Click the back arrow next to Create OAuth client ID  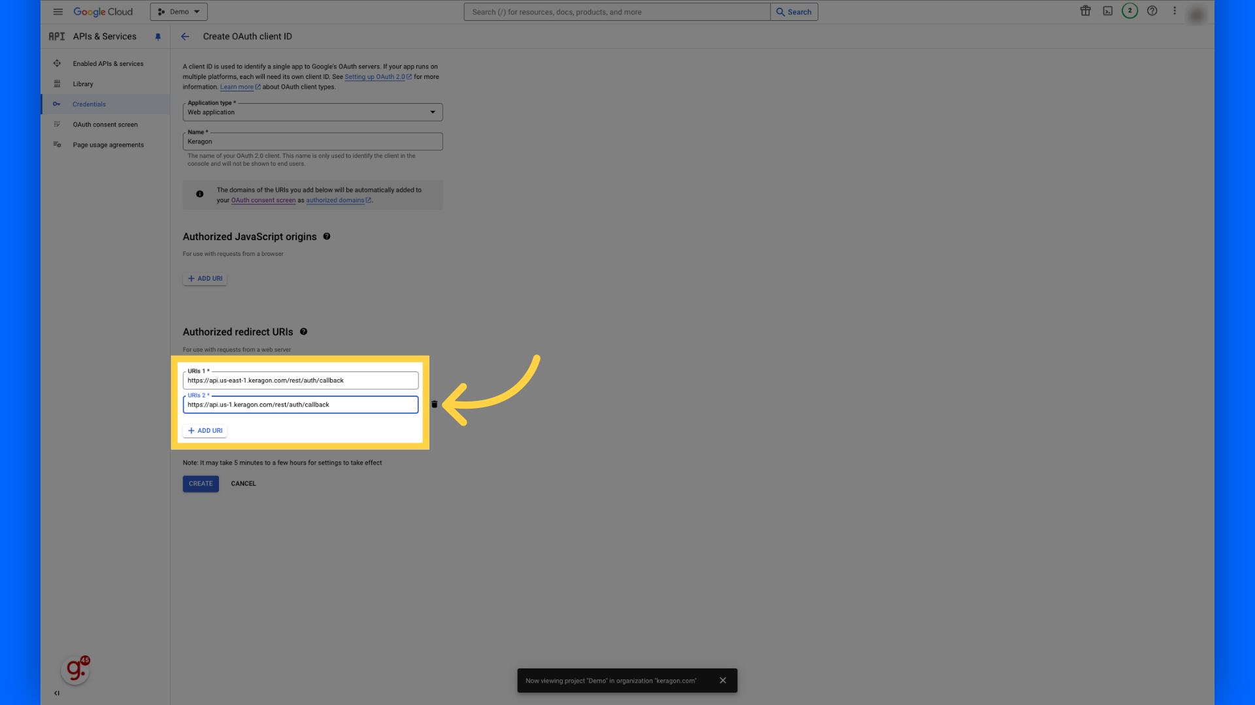click(185, 37)
